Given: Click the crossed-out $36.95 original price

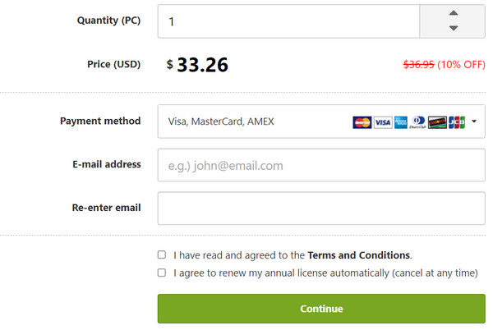Looking at the screenshot, I should [418, 65].
